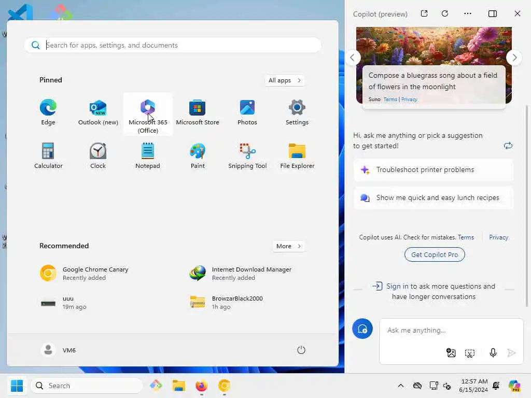Viewport: 531px width, 398px height.
Task: Open the VM6 user account menu
Action: [x=59, y=350]
